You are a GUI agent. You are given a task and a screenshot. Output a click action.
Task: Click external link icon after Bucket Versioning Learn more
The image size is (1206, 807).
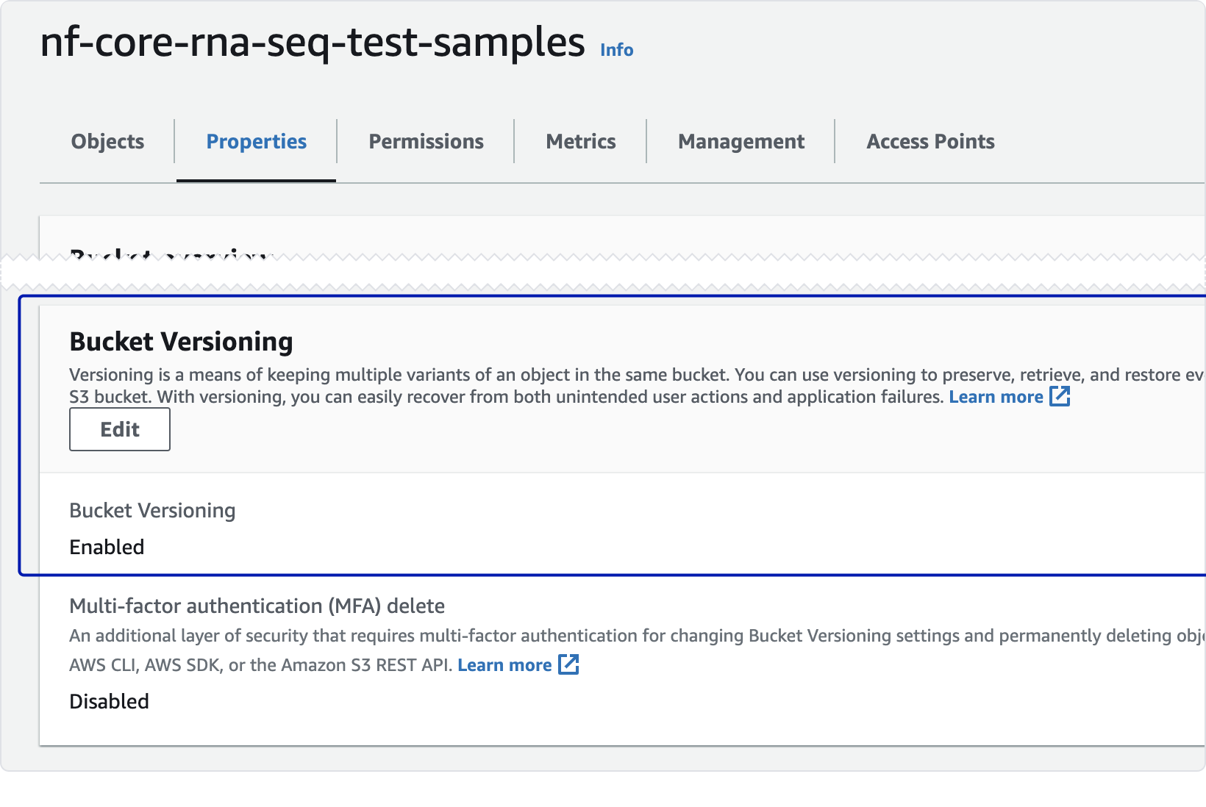pos(1060,396)
